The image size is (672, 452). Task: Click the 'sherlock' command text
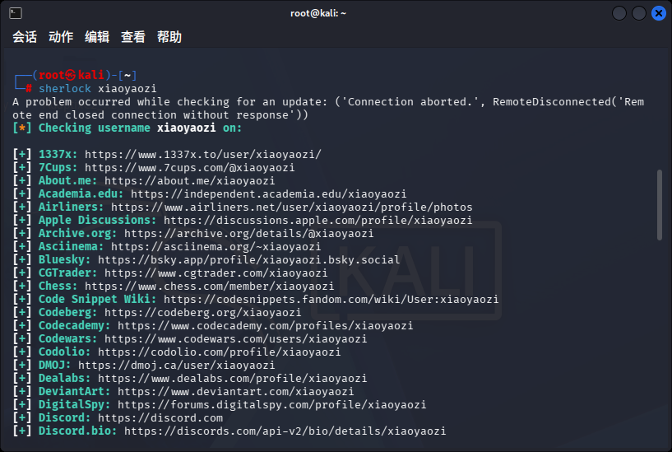pyautogui.click(x=65, y=89)
